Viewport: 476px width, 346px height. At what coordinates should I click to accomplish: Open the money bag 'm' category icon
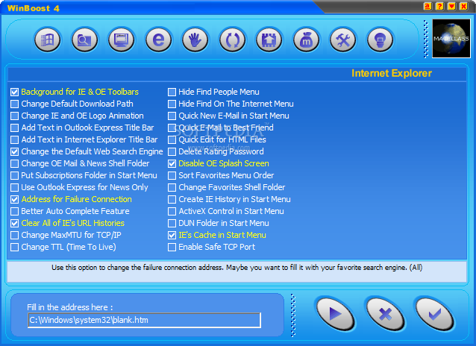pos(306,40)
